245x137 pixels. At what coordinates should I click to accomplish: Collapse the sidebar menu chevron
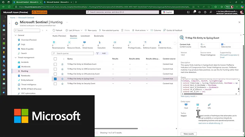(x=47, y=31)
